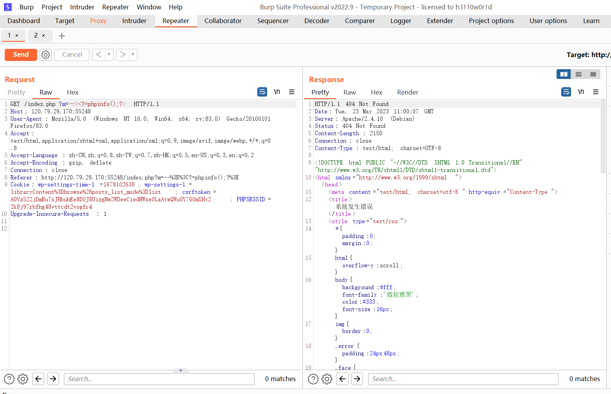Open the Project menu
Image resolution: width=611 pixels, height=394 pixels.
pyautogui.click(x=52, y=7)
